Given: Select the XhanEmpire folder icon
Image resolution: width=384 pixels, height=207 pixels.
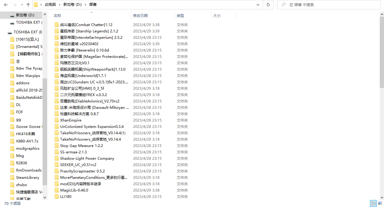Looking at the screenshot, I should (57, 120).
